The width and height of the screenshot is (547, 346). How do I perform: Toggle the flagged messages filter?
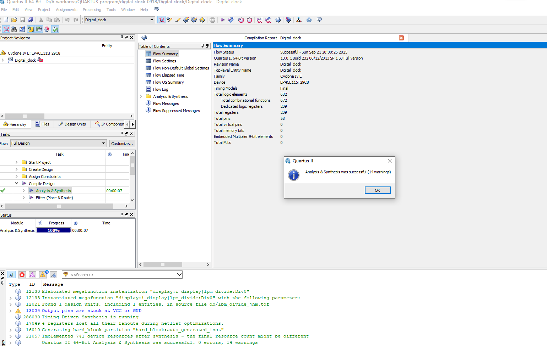pos(53,275)
